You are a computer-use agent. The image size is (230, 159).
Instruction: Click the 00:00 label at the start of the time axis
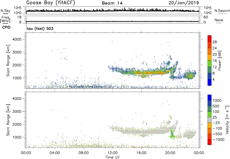(x=26, y=153)
